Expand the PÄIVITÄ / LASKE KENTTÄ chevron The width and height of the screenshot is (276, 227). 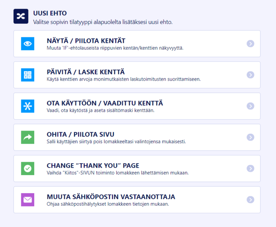[x=250, y=75]
